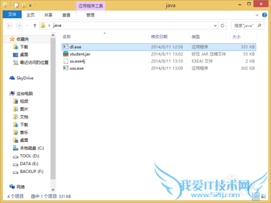Click the SkyDrive cloud icon
The width and height of the screenshot is (271, 203).
click(12, 78)
